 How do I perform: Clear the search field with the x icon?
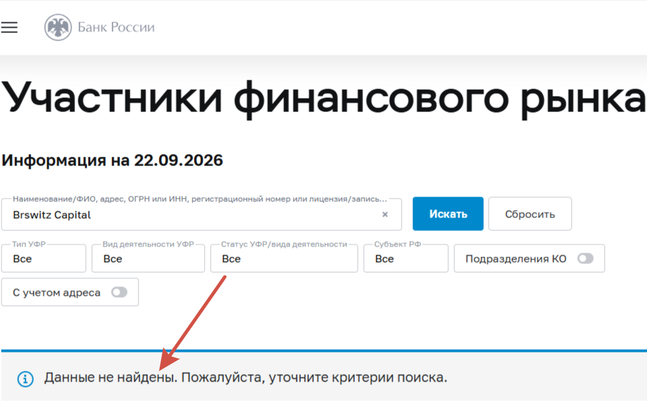click(x=385, y=214)
